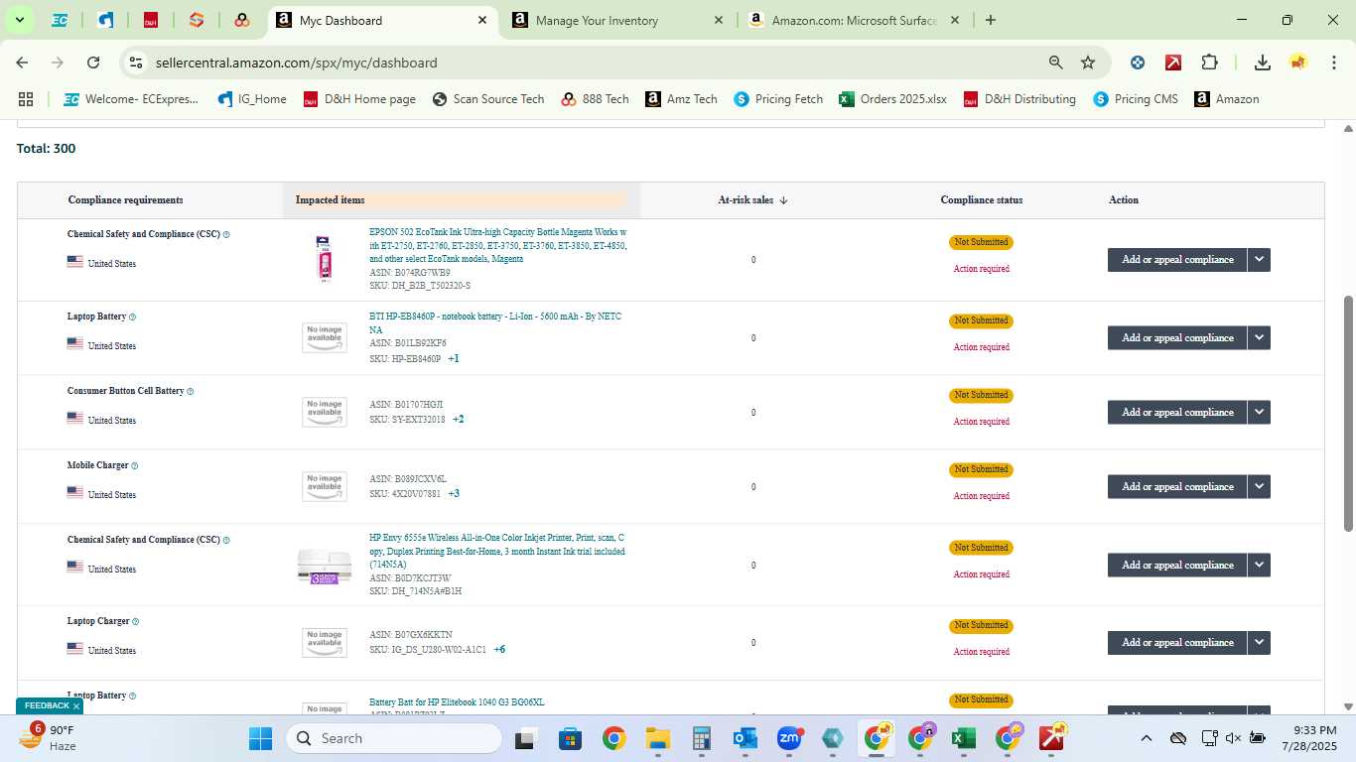Open the zoom magnifier in the address bar

click(1056, 63)
